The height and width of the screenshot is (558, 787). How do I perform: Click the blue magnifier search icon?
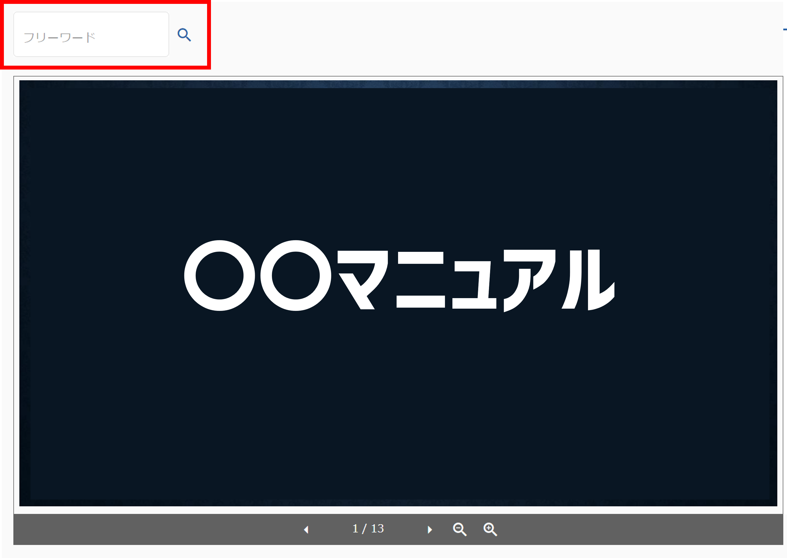click(184, 35)
